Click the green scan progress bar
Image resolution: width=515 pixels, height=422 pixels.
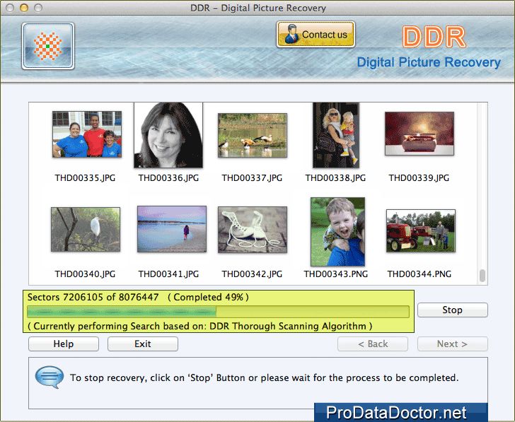[218, 312]
